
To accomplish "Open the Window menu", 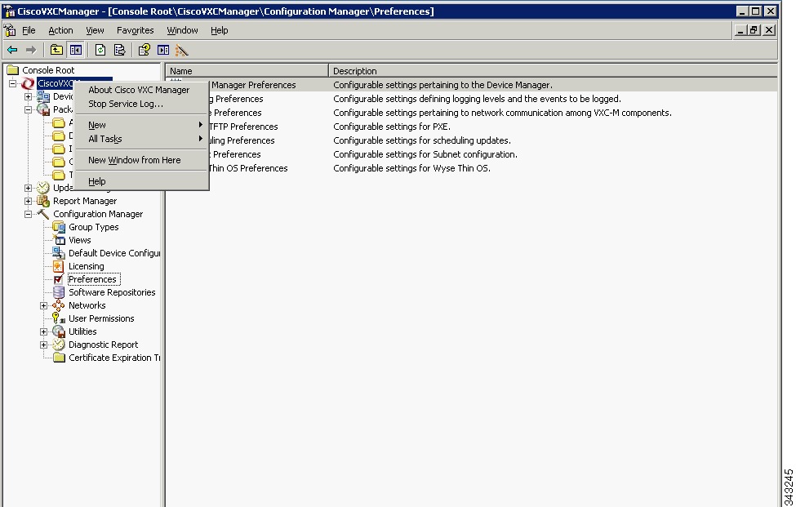I will tap(182, 30).
